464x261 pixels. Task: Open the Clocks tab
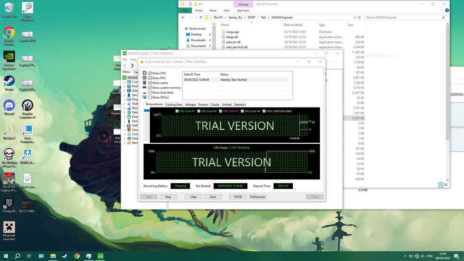tap(215, 105)
